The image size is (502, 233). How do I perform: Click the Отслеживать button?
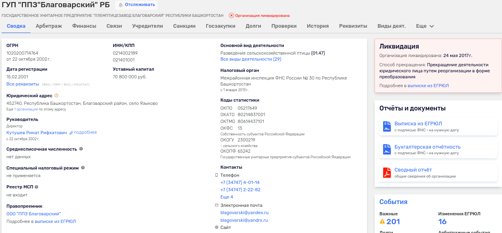(136, 5)
